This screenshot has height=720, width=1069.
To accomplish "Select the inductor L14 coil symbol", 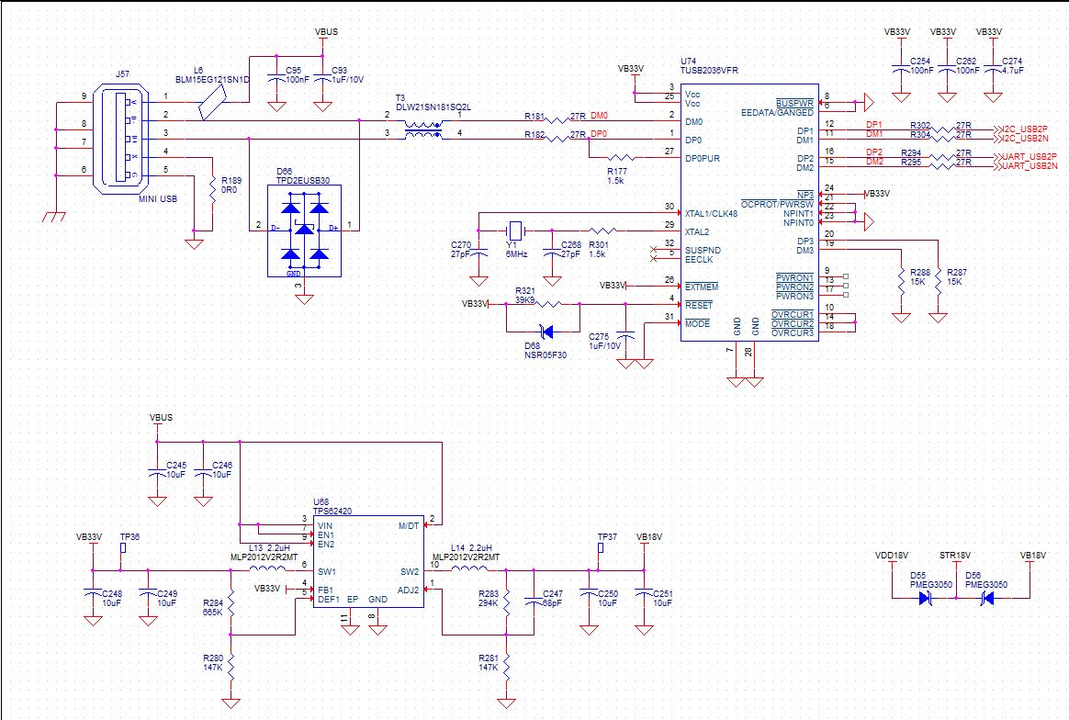I will pos(469,568).
